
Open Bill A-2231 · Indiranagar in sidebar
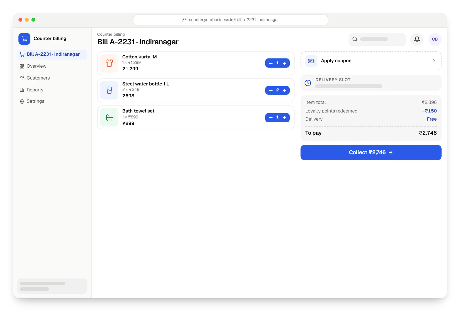click(x=52, y=54)
